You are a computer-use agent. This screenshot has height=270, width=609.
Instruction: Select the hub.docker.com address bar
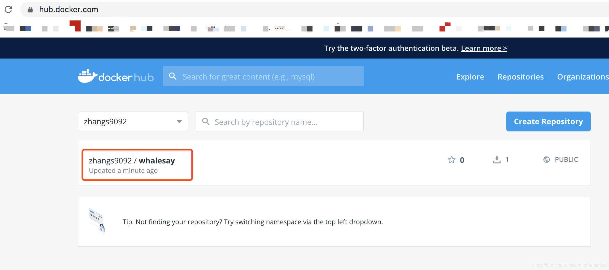point(315,9)
